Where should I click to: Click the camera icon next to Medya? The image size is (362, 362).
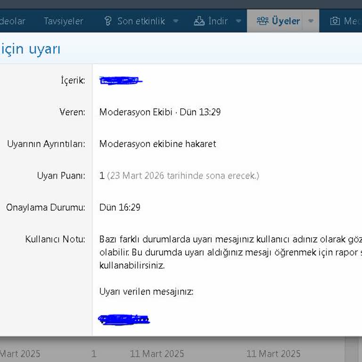[x=335, y=21]
